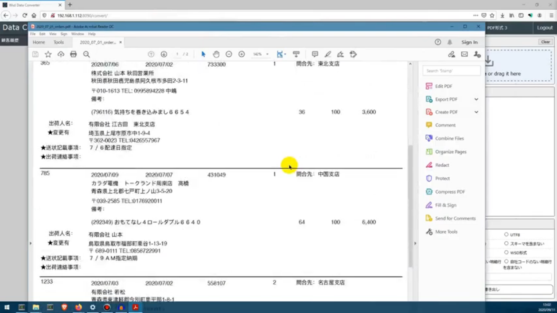Zoom in with the plus icon

pyautogui.click(x=242, y=54)
